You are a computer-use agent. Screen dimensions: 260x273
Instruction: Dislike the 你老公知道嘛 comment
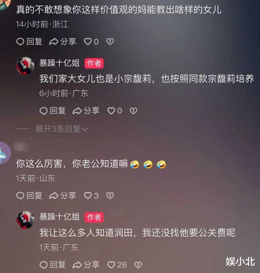tap(110, 196)
